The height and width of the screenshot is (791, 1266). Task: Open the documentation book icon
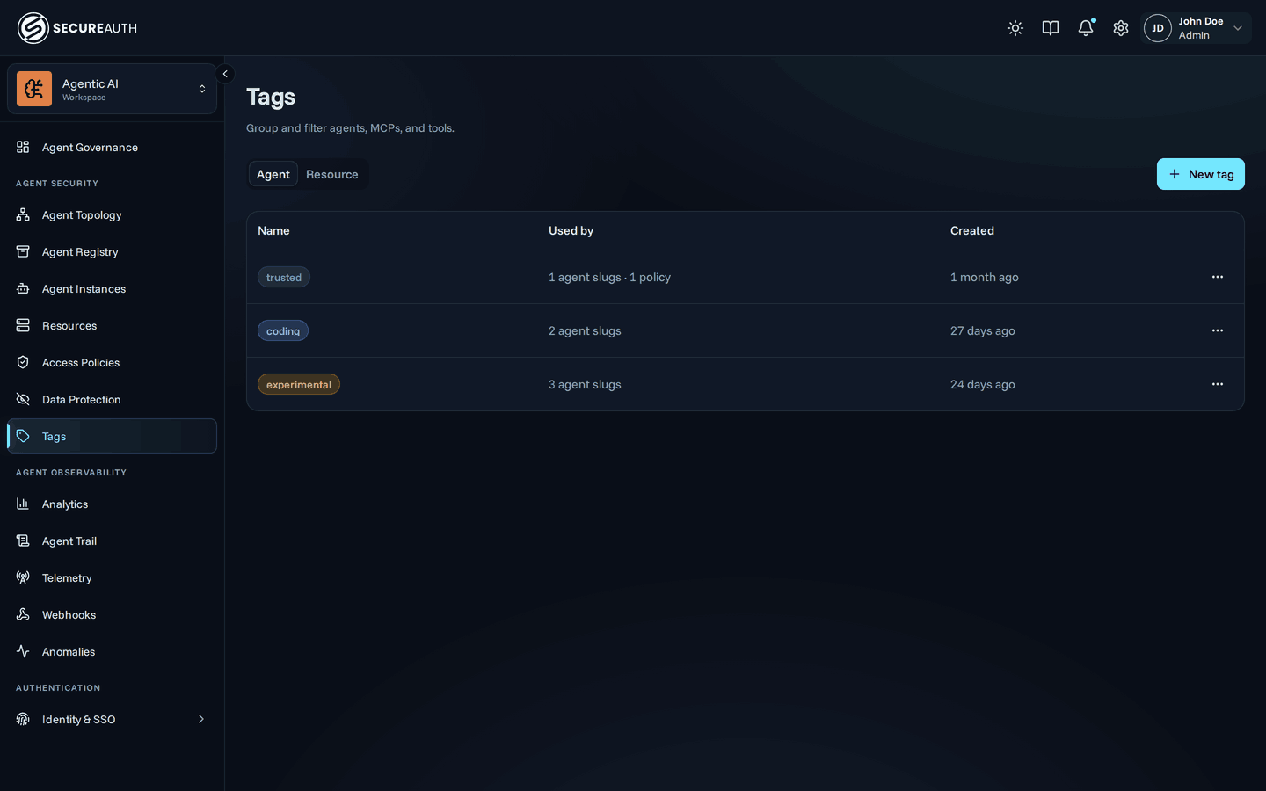pyautogui.click(x=1051, y=28)
